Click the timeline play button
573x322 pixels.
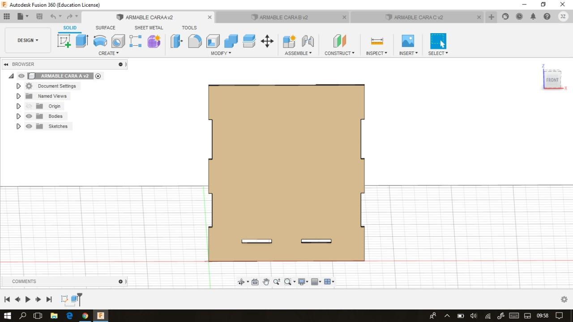click(28, 299)
